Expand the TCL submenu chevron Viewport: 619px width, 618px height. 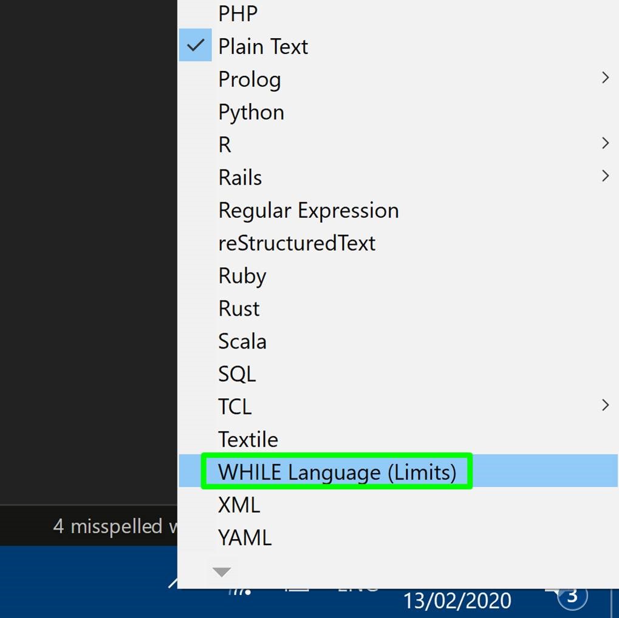[x=605, y=406]
